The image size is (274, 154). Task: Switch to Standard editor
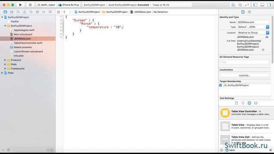pyautogui.click(x=233, y=5)
